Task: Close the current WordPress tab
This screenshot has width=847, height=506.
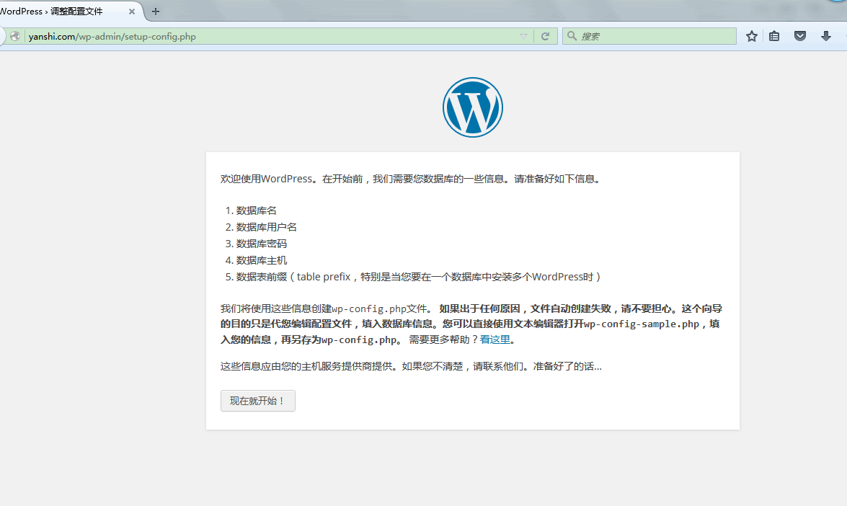Action: pyautogui.click(x=130, y=11)
